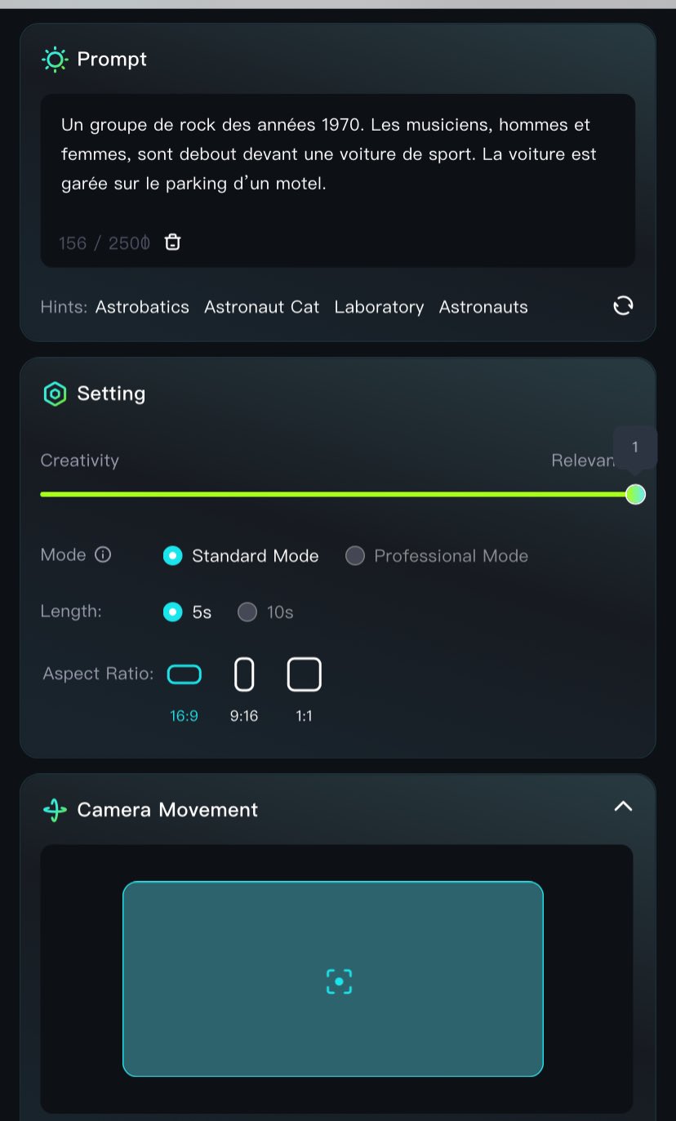Click the Setting hexagon icon
This screenshot has width=676, height=1121.
point(55,394)
